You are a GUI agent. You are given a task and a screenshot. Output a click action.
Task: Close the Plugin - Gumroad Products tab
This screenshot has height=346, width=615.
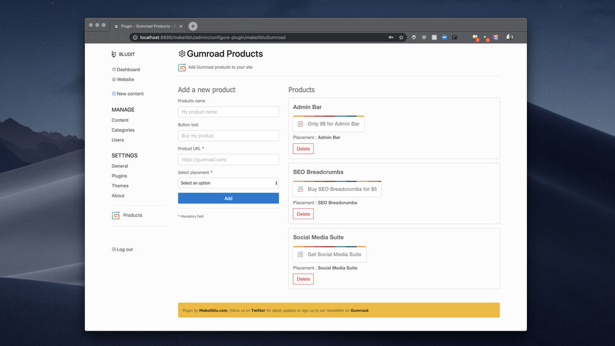click(x=181, y=26)
